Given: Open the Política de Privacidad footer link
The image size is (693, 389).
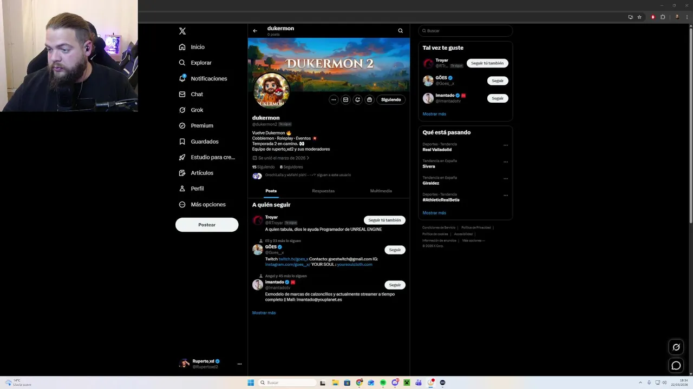Looking at the screenshot, I should pos(476,227).
